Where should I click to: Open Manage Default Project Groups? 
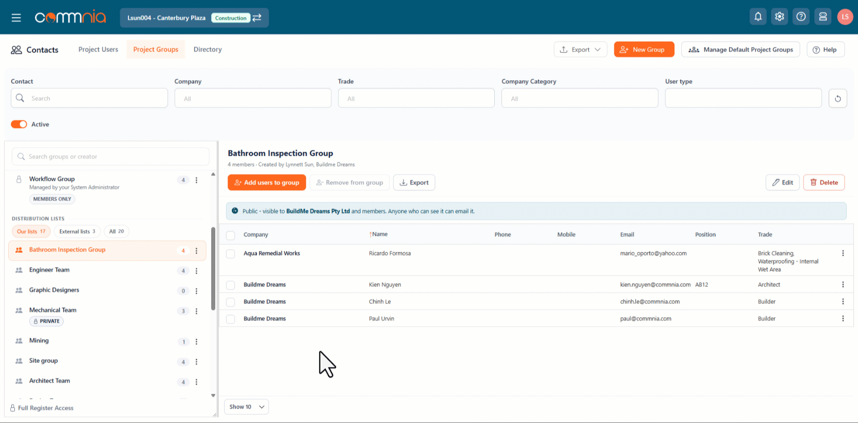740,49
